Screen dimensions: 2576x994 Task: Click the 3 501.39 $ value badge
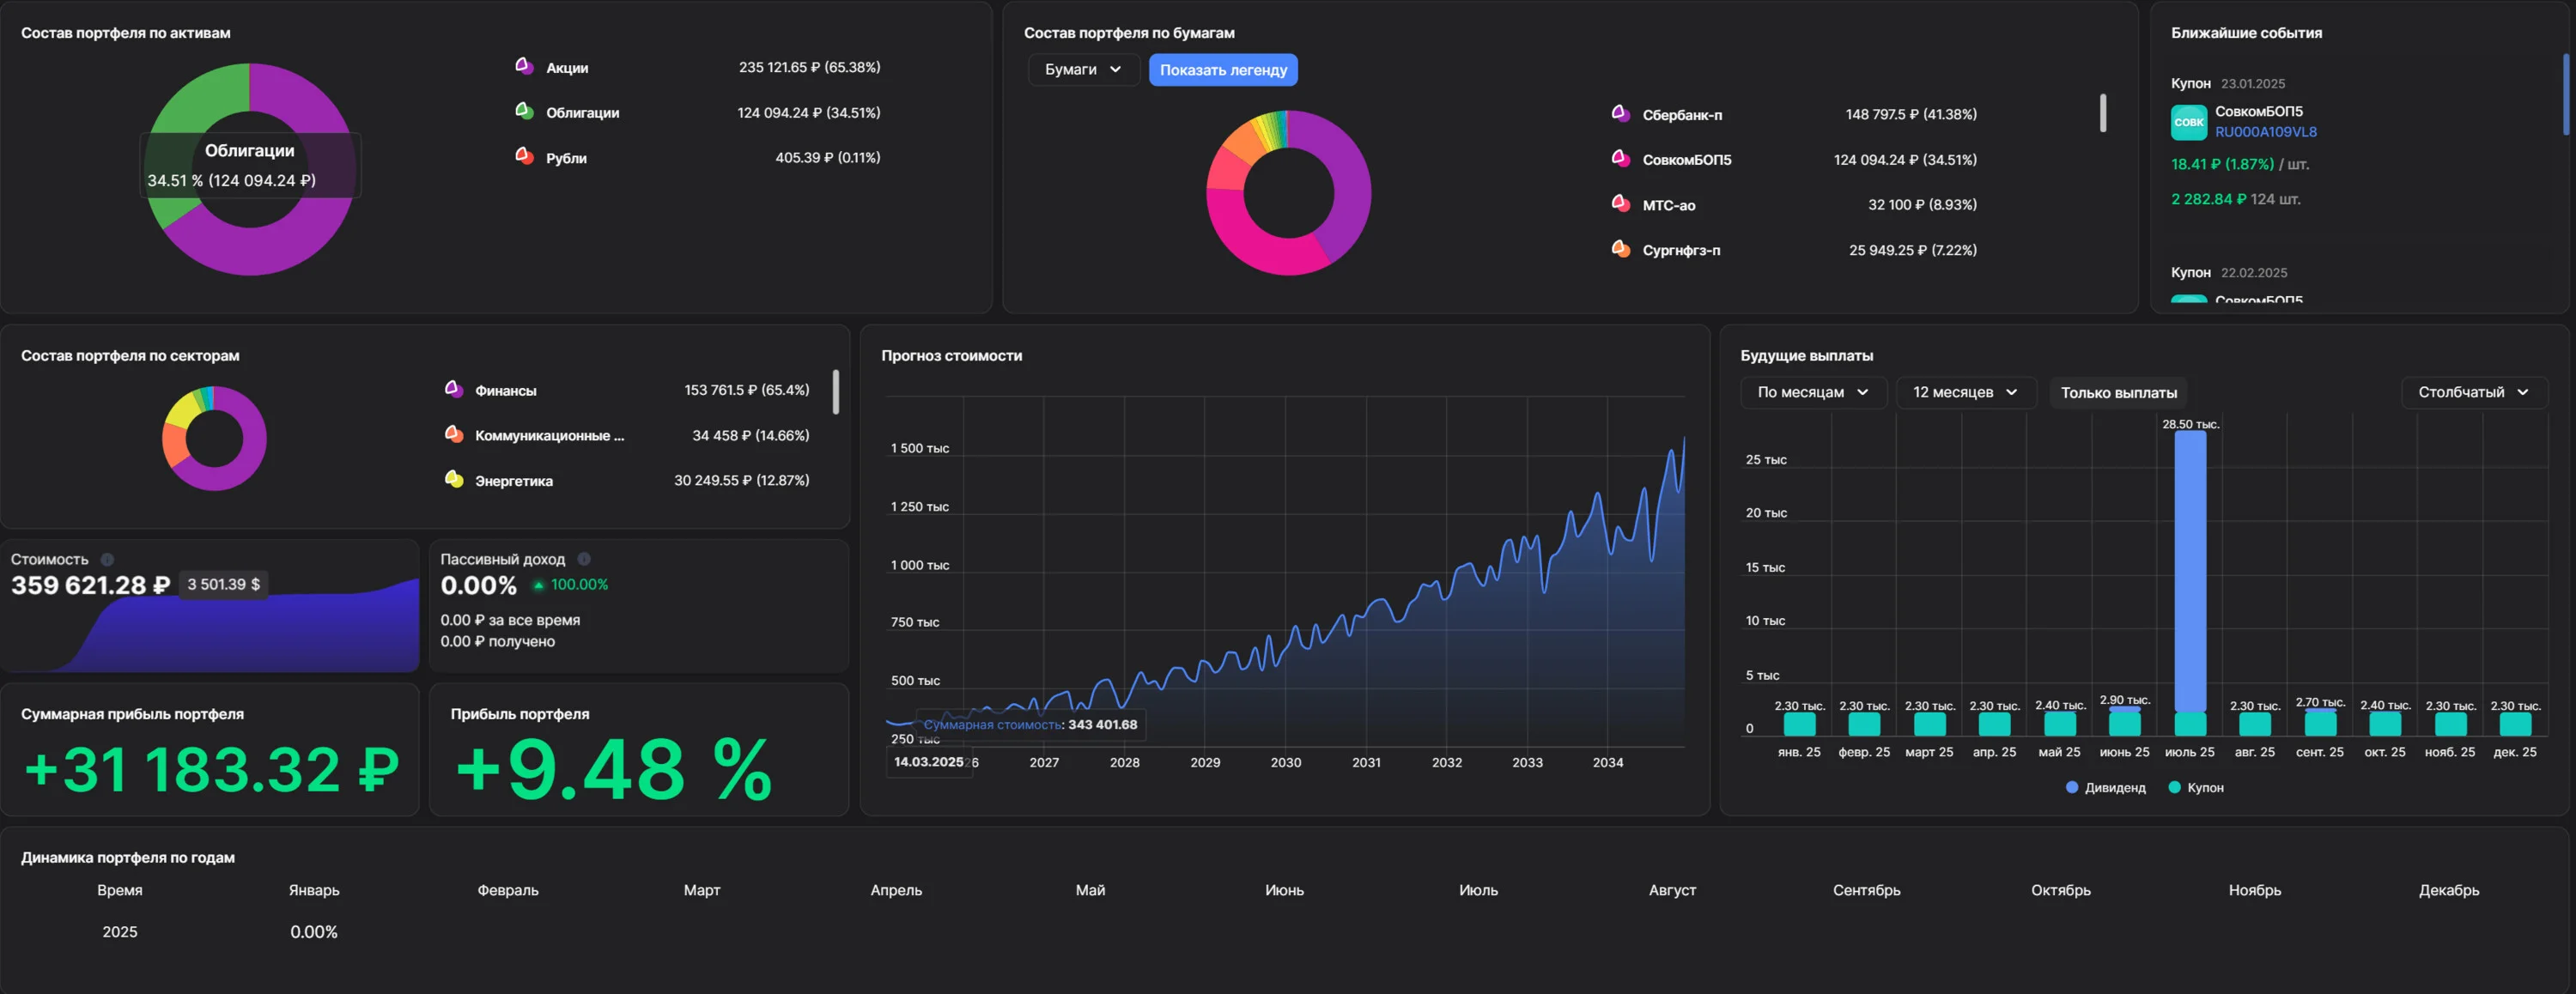pos(224,584)
